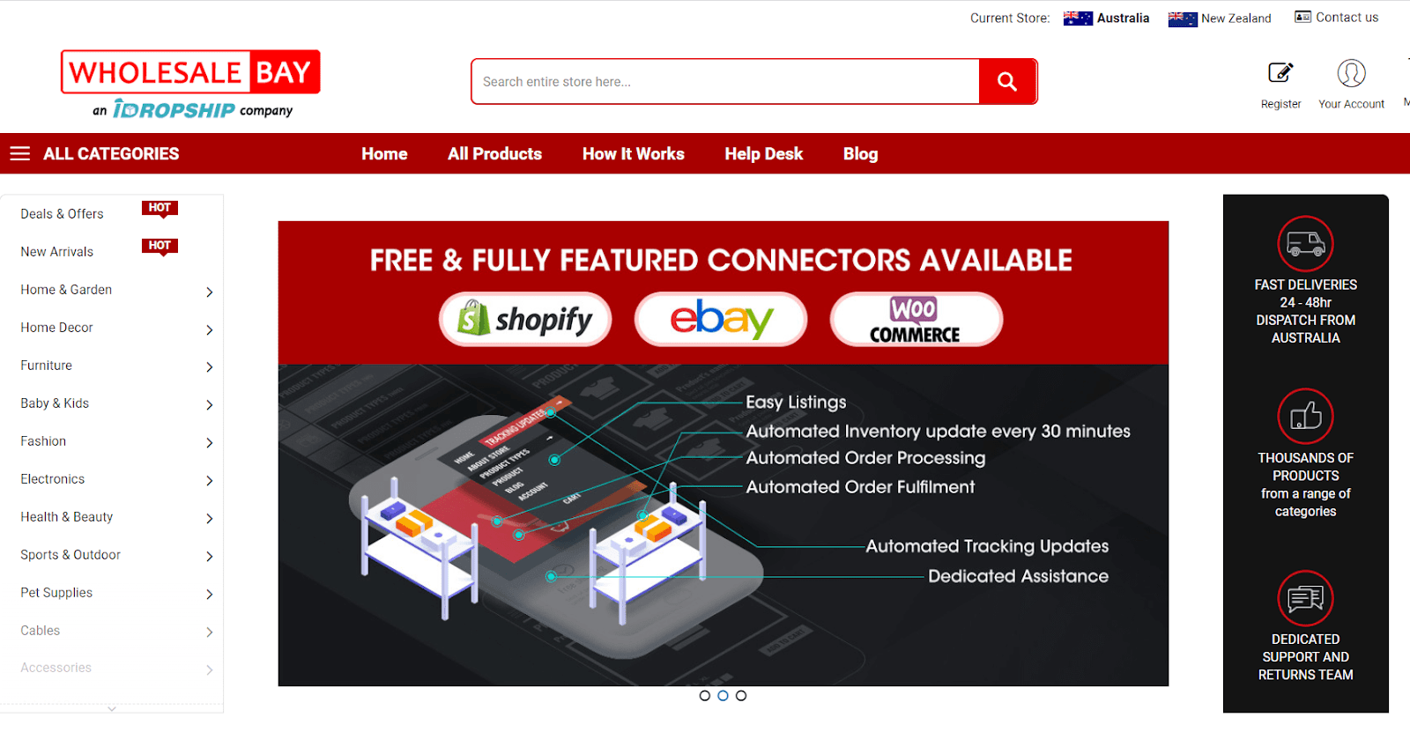
Task: Open the All Products menu item
Action: pos(494,154)
